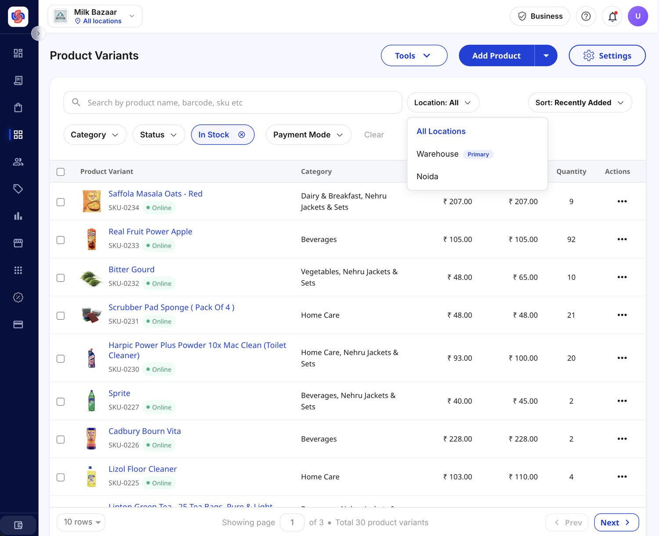Image resolution: width=659 pixels, height=536 pixels.
Task: Open the storefront icon in sidebar
Action: click(x=18, y=243)
